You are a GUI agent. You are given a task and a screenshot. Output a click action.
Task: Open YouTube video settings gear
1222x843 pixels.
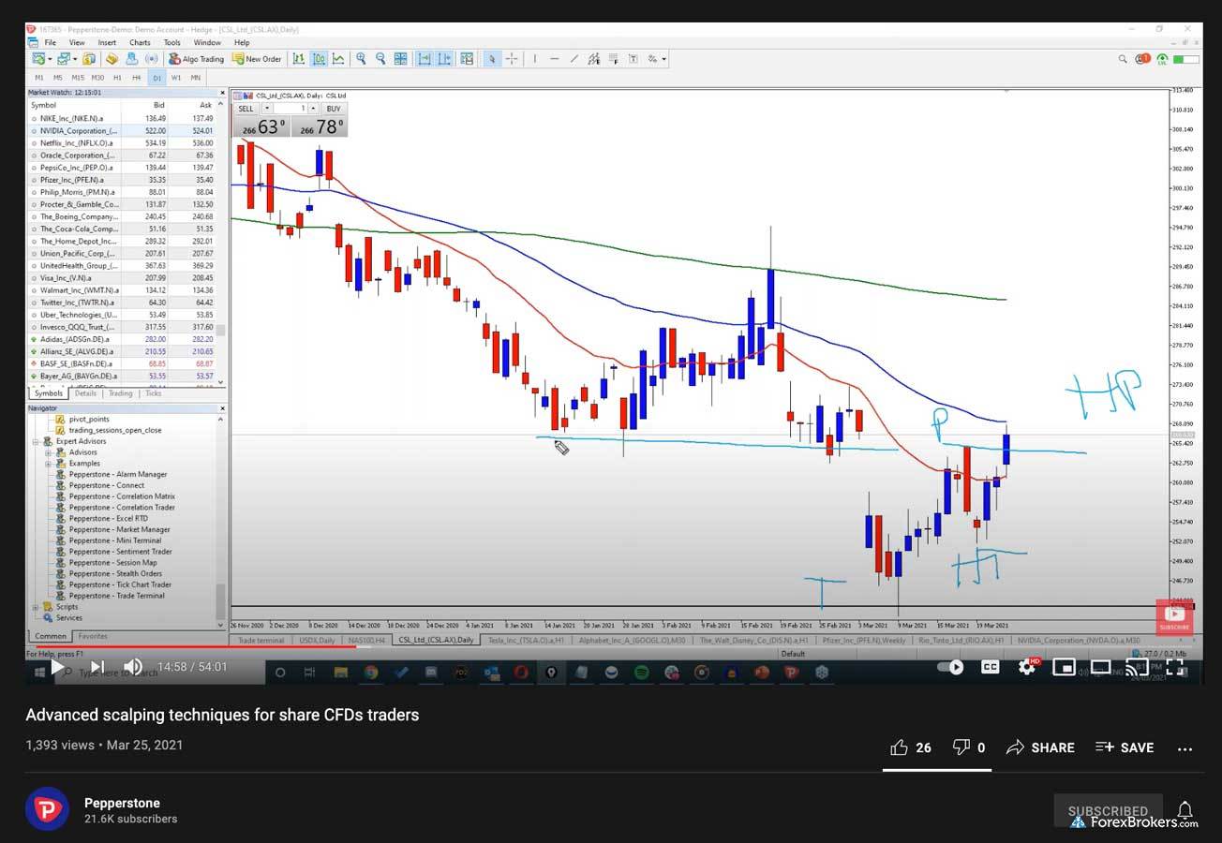tap(1027, 667)
